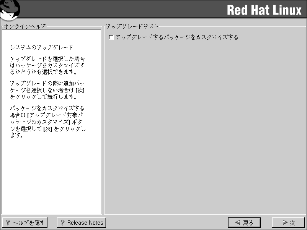The height and width of the screenshot is (230, 307).
Task: Click the アップグレードするパッケージをカスタマイズする label text
Action: (177, 37)
